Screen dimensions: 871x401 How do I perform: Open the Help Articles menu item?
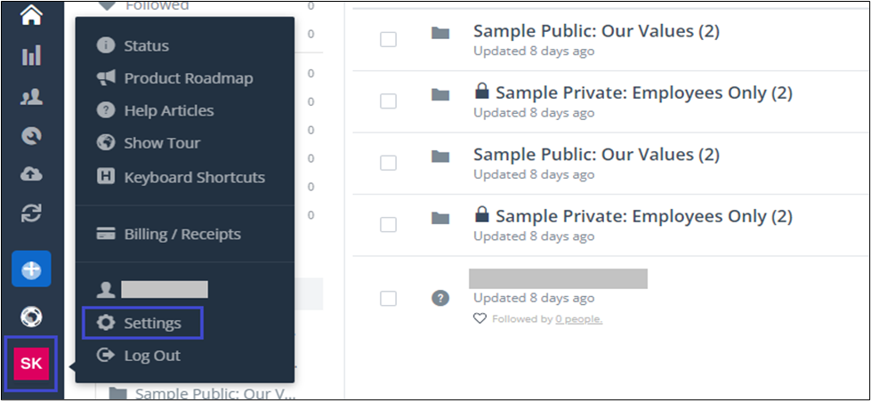(x=168, y=110)
